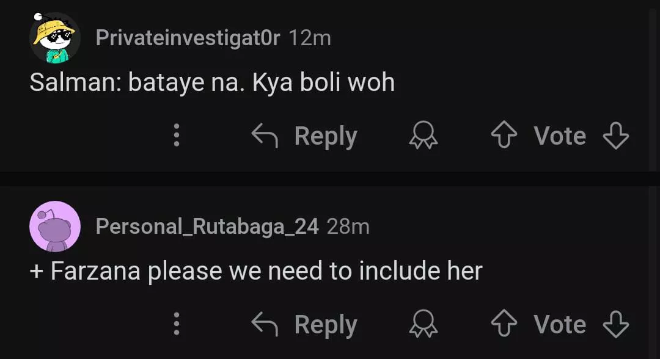Open Privateinvestigat0r's avatar with yellow hat
This screenshot has width=660, height=359.
click(x=55, y=38)
